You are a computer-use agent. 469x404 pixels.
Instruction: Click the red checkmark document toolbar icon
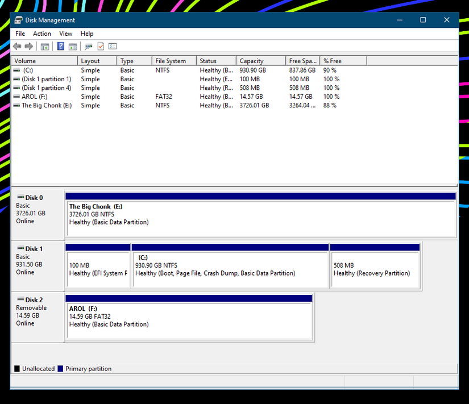pyautogui.click(x=101, y=47)
